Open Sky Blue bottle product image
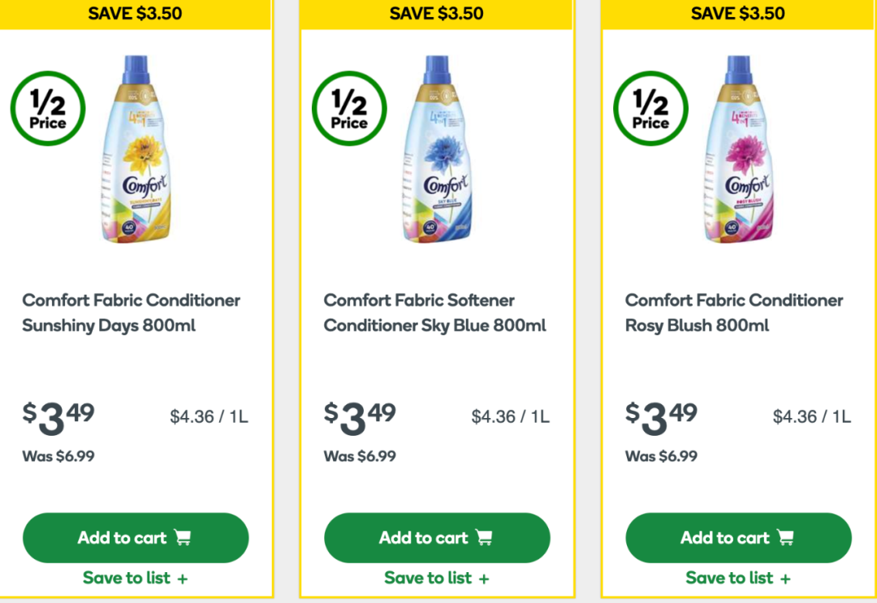 [438, 149]
